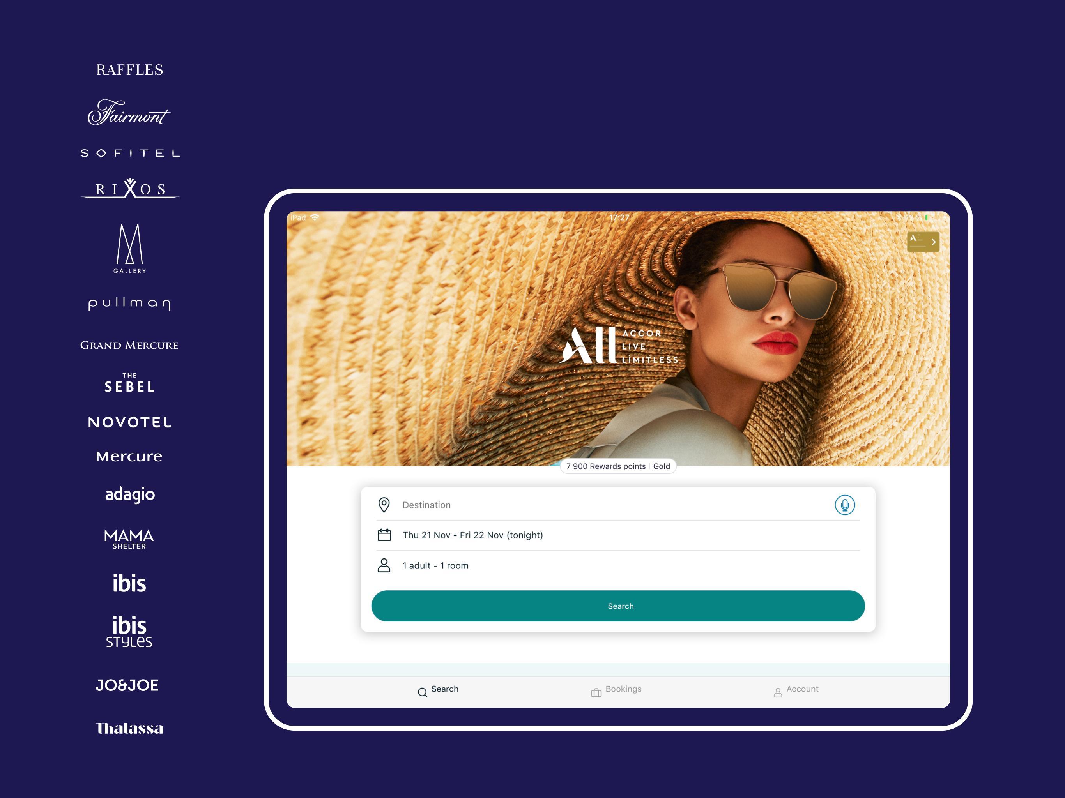Click the Novotel brand logo

129,422
